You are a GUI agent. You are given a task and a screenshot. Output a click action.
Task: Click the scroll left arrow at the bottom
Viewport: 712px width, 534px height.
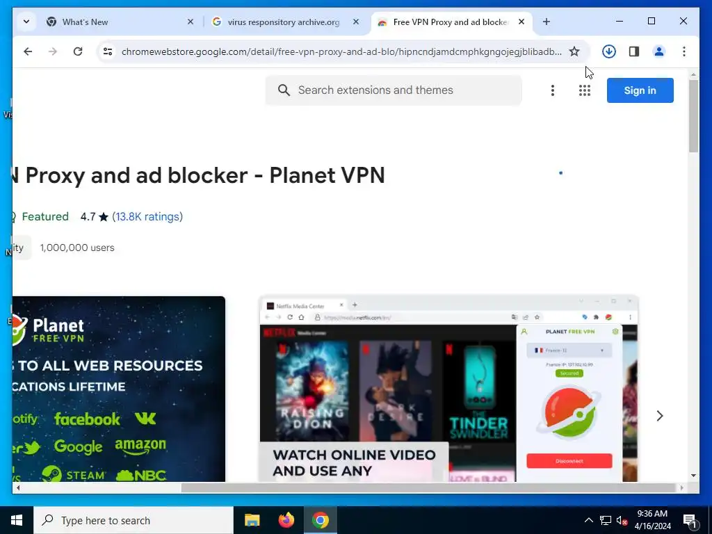coord(17,487)
